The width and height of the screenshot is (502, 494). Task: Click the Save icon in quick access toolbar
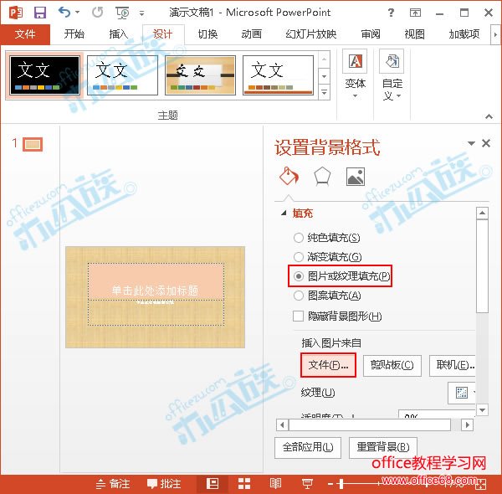40,13
